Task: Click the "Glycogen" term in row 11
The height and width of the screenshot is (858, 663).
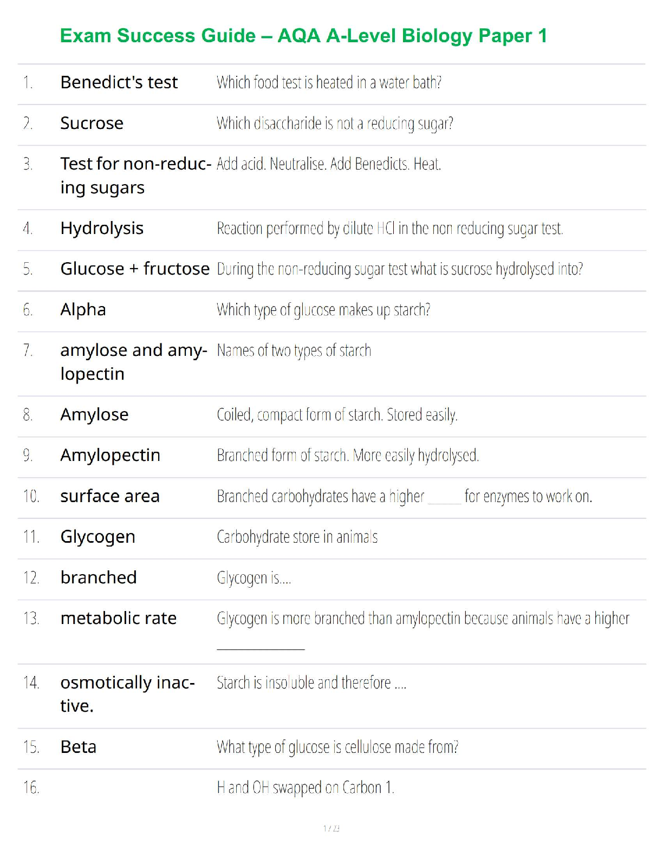Action: [x=97, y=537]
